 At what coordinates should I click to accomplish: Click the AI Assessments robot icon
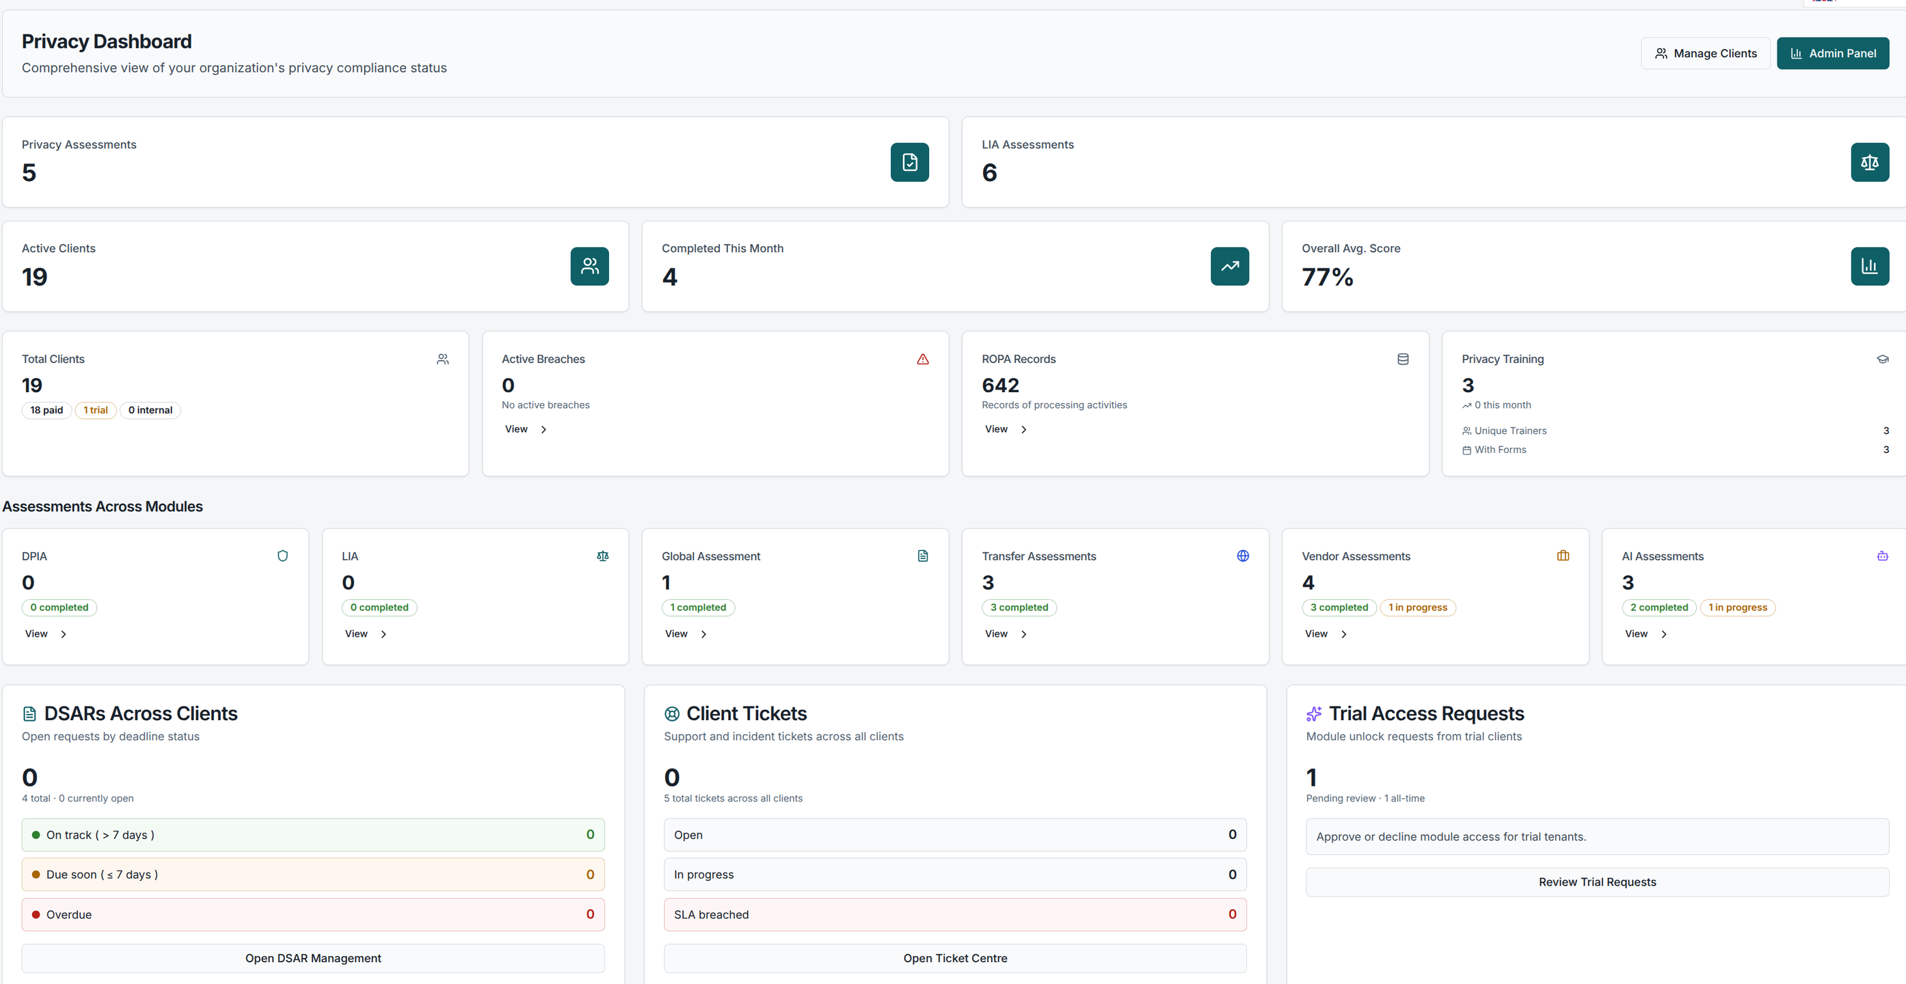click(1882, 556)
